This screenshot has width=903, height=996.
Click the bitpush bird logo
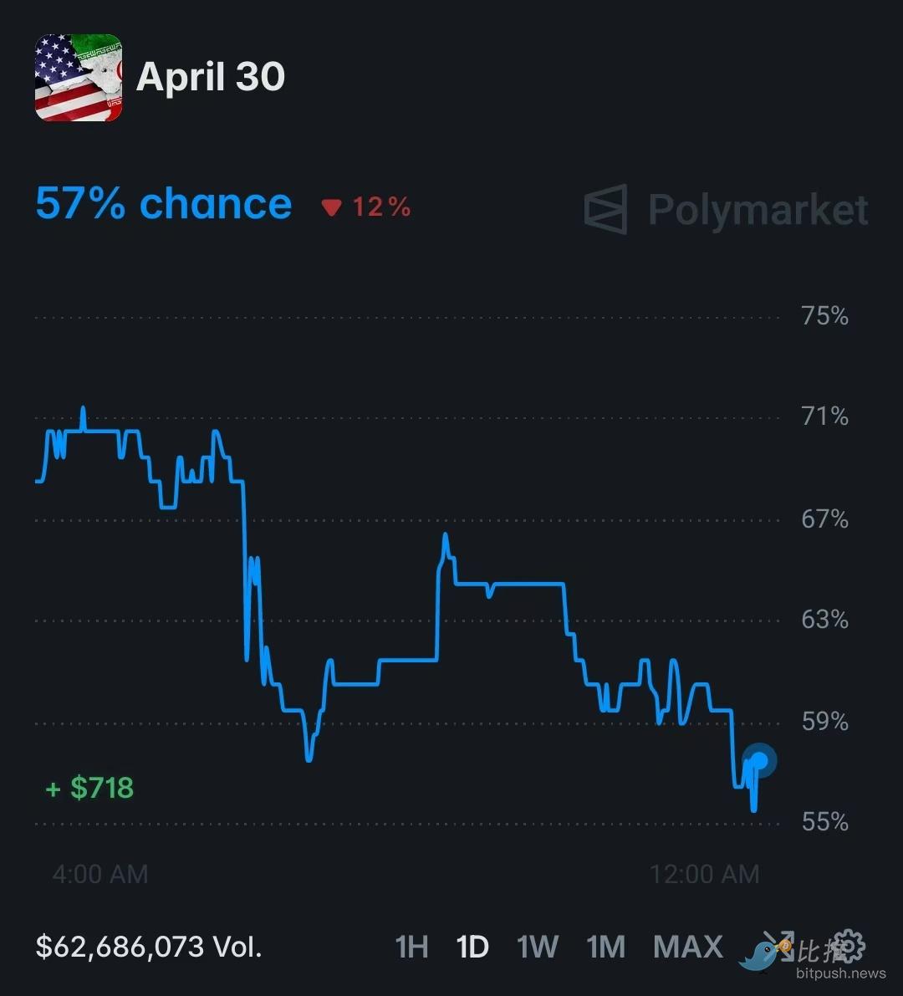click(758, 955)
